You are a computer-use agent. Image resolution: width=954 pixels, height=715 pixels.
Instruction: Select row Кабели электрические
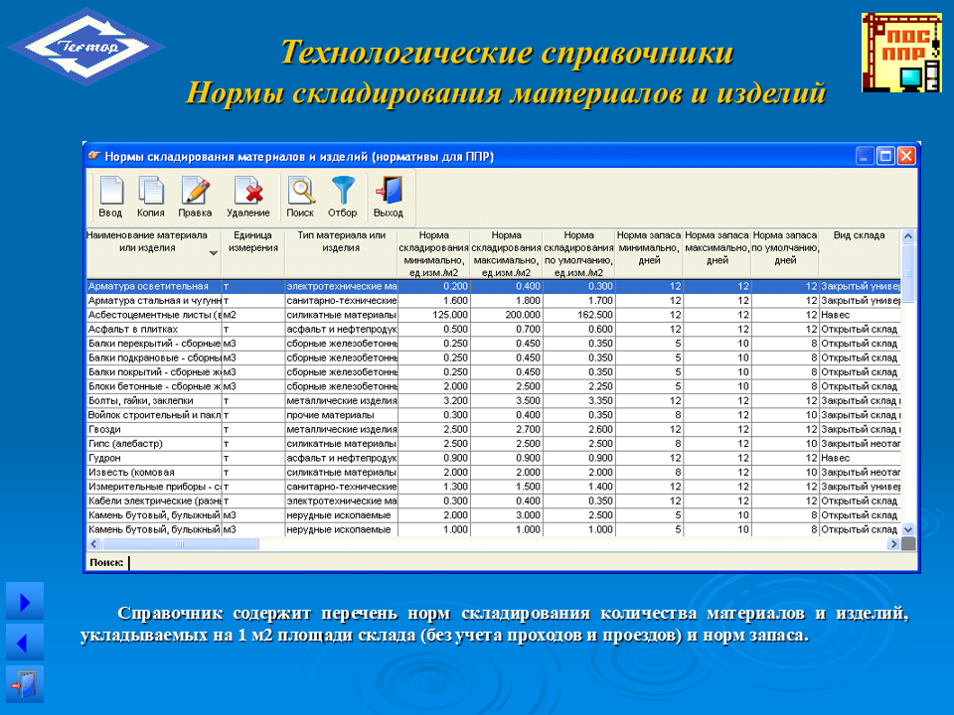click(494, 500)
